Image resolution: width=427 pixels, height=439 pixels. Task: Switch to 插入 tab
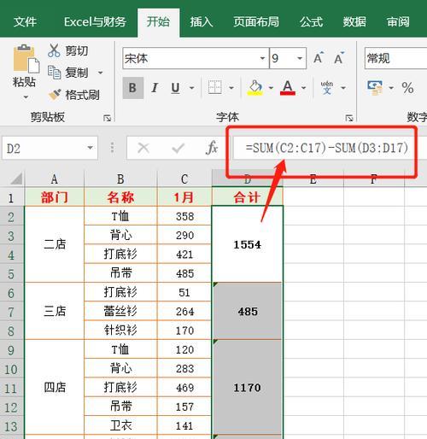click(x=202, y=21)
